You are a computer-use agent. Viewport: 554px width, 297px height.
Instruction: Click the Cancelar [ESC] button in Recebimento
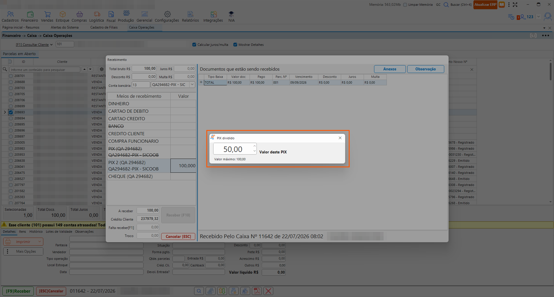178,236
